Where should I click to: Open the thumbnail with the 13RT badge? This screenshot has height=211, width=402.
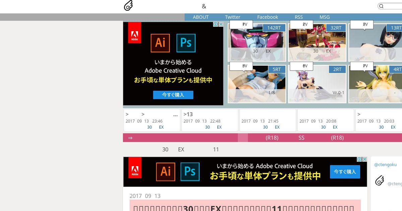tap(376, 42)
